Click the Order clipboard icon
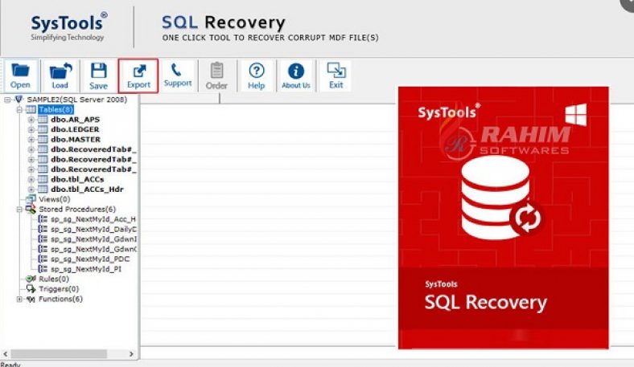This screenshot has height=367, width=634. click(x=216, y=70)
